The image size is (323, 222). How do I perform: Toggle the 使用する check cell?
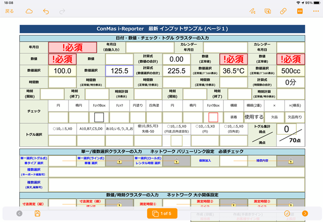(254, 117)
